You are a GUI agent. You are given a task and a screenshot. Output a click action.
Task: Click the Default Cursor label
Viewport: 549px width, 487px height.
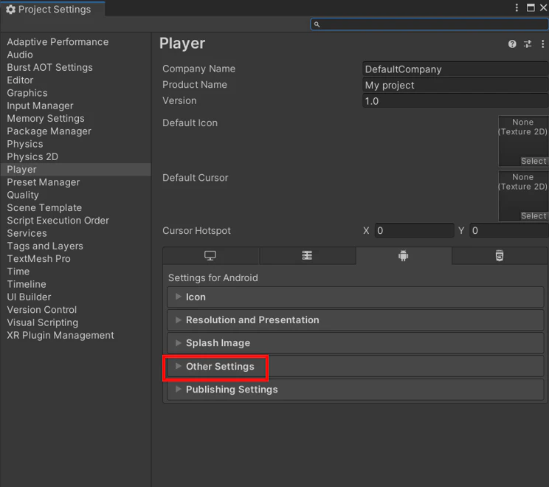click(196, 178)
